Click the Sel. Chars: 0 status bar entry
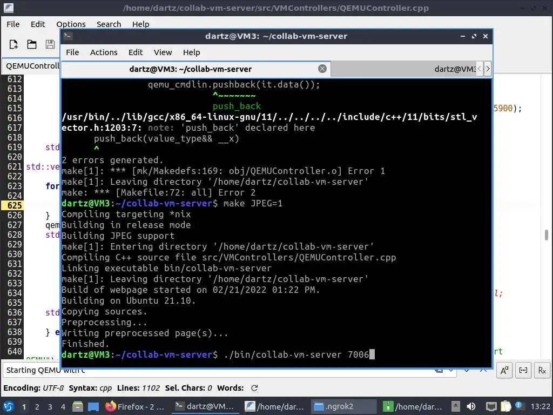The height and width of the screenshot is (415, 553). pos(188,388)
